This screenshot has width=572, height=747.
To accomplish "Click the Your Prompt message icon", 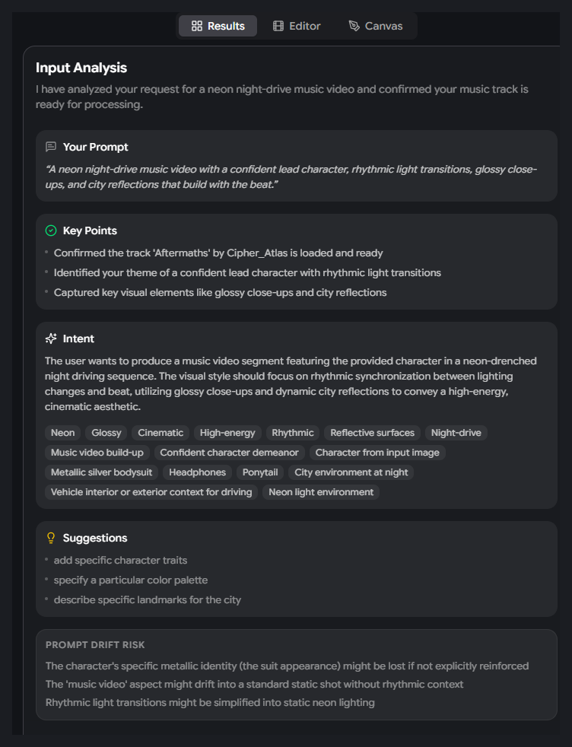I will point(51,147).
